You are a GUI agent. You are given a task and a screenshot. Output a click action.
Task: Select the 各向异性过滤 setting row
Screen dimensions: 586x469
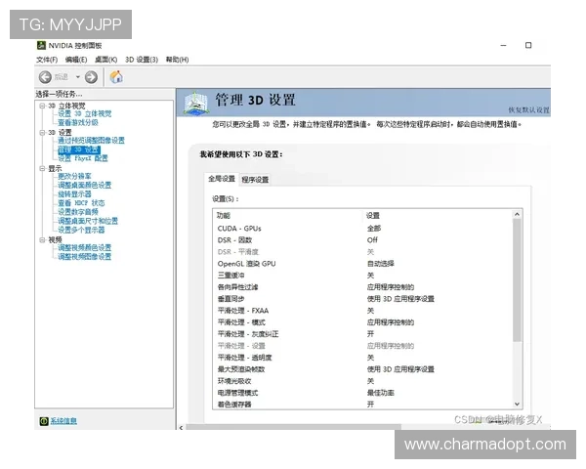pyautogui.click(x=362, y=287)
